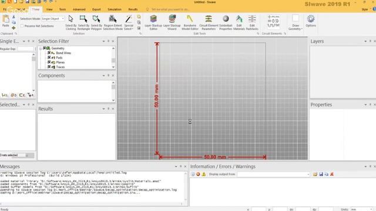Expand the Edit Tools group dialog launcher
The image size is (376, 211).
258,33
